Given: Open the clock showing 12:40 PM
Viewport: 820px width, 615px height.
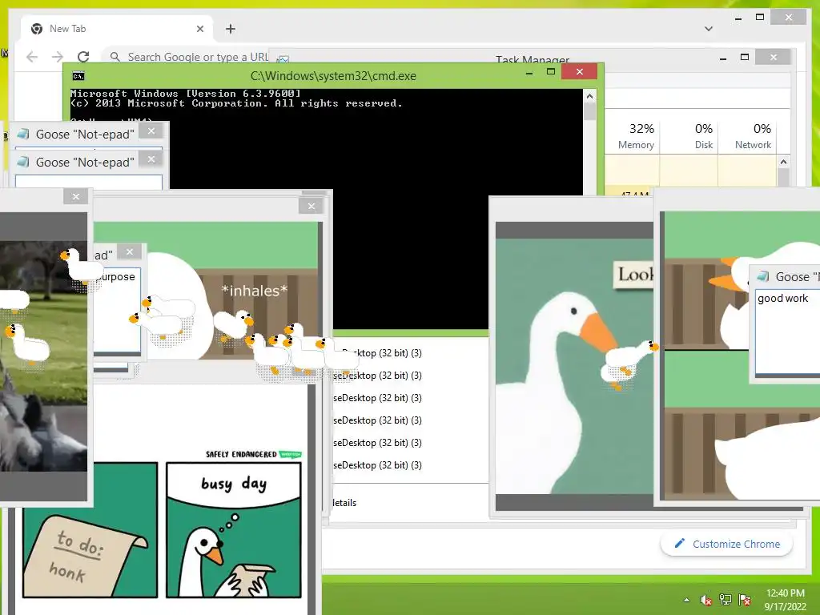Looking at the screenshot, I should [785, 600].
